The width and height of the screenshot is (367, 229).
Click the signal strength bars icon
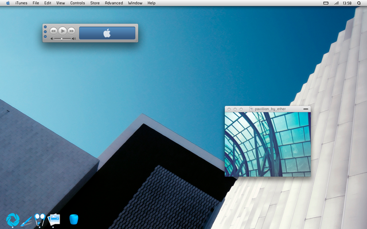point(337,3)
